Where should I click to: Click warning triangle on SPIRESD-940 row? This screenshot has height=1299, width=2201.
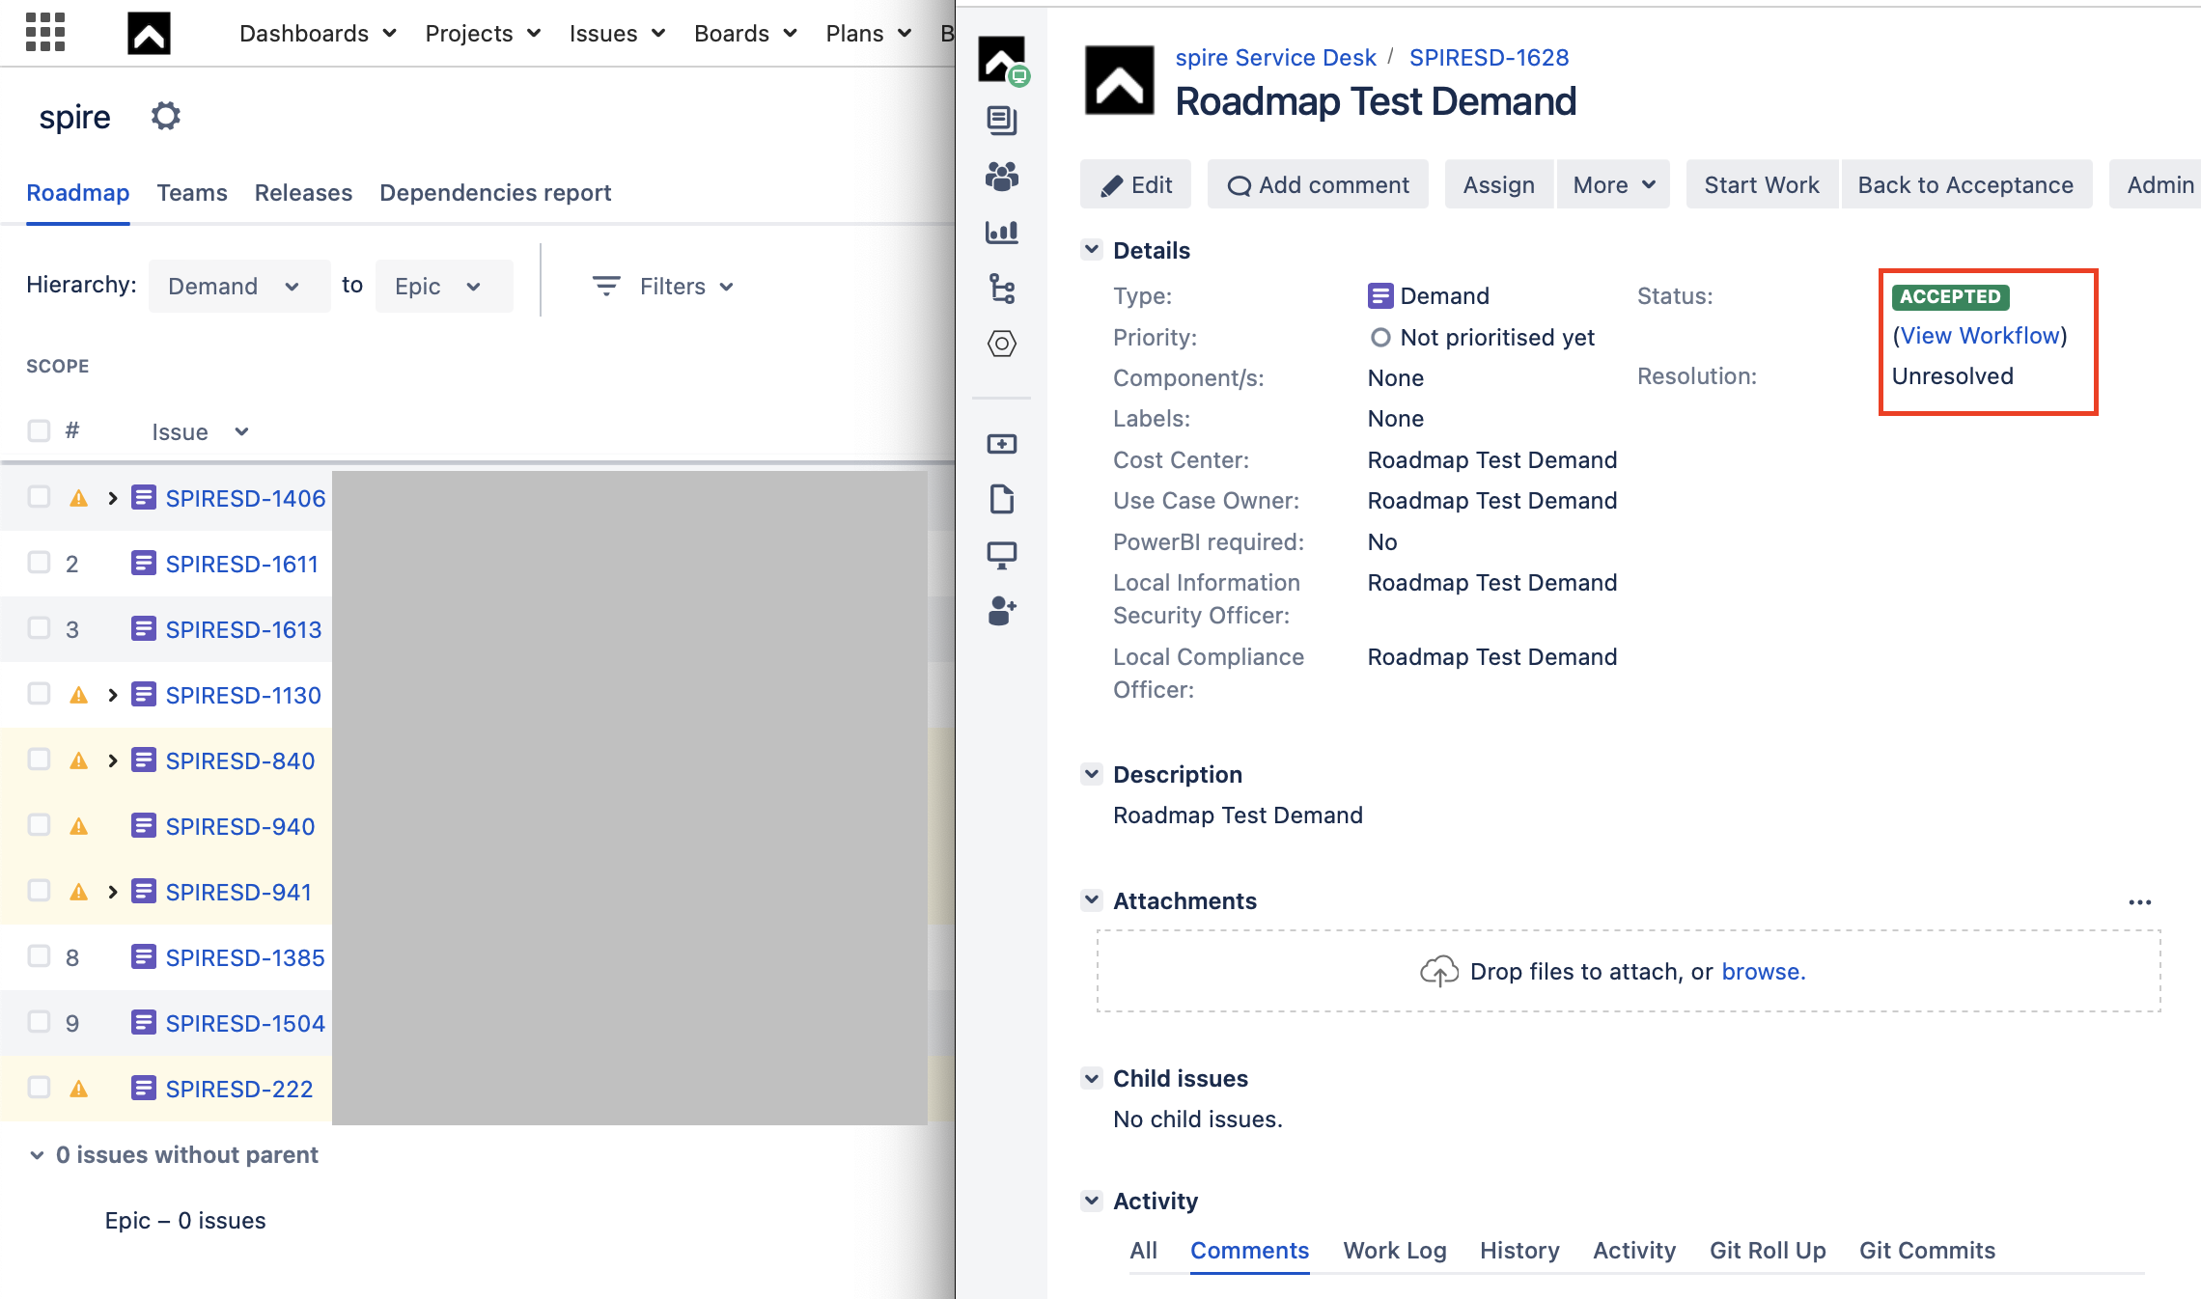click(x=79, y=827)
